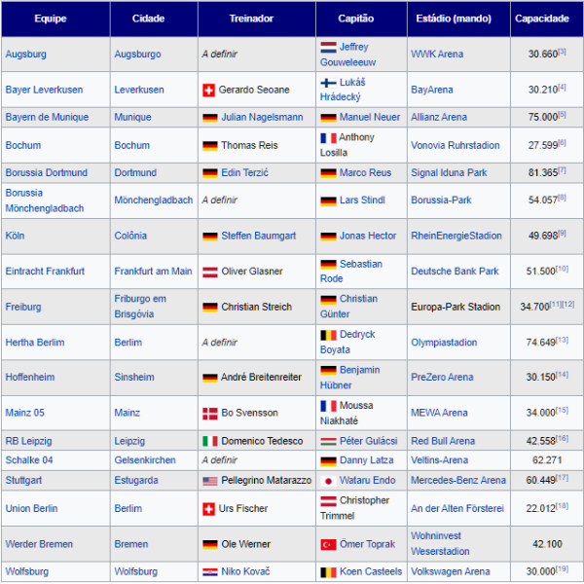Click the Swiss flag next to Gerardo Seoane
584x584 pixels.
[x=208, y=90]
